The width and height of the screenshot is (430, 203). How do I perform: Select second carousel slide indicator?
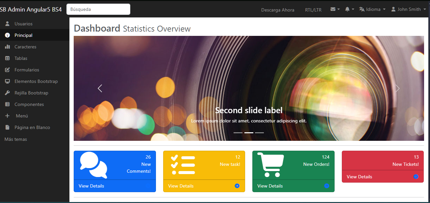(x=249, y=133)
